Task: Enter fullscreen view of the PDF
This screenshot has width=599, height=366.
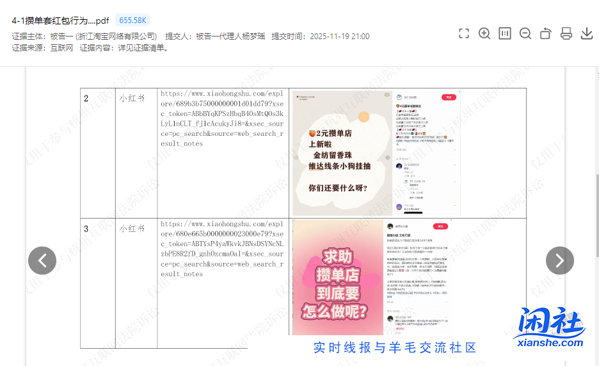Action: coord(464,34)
